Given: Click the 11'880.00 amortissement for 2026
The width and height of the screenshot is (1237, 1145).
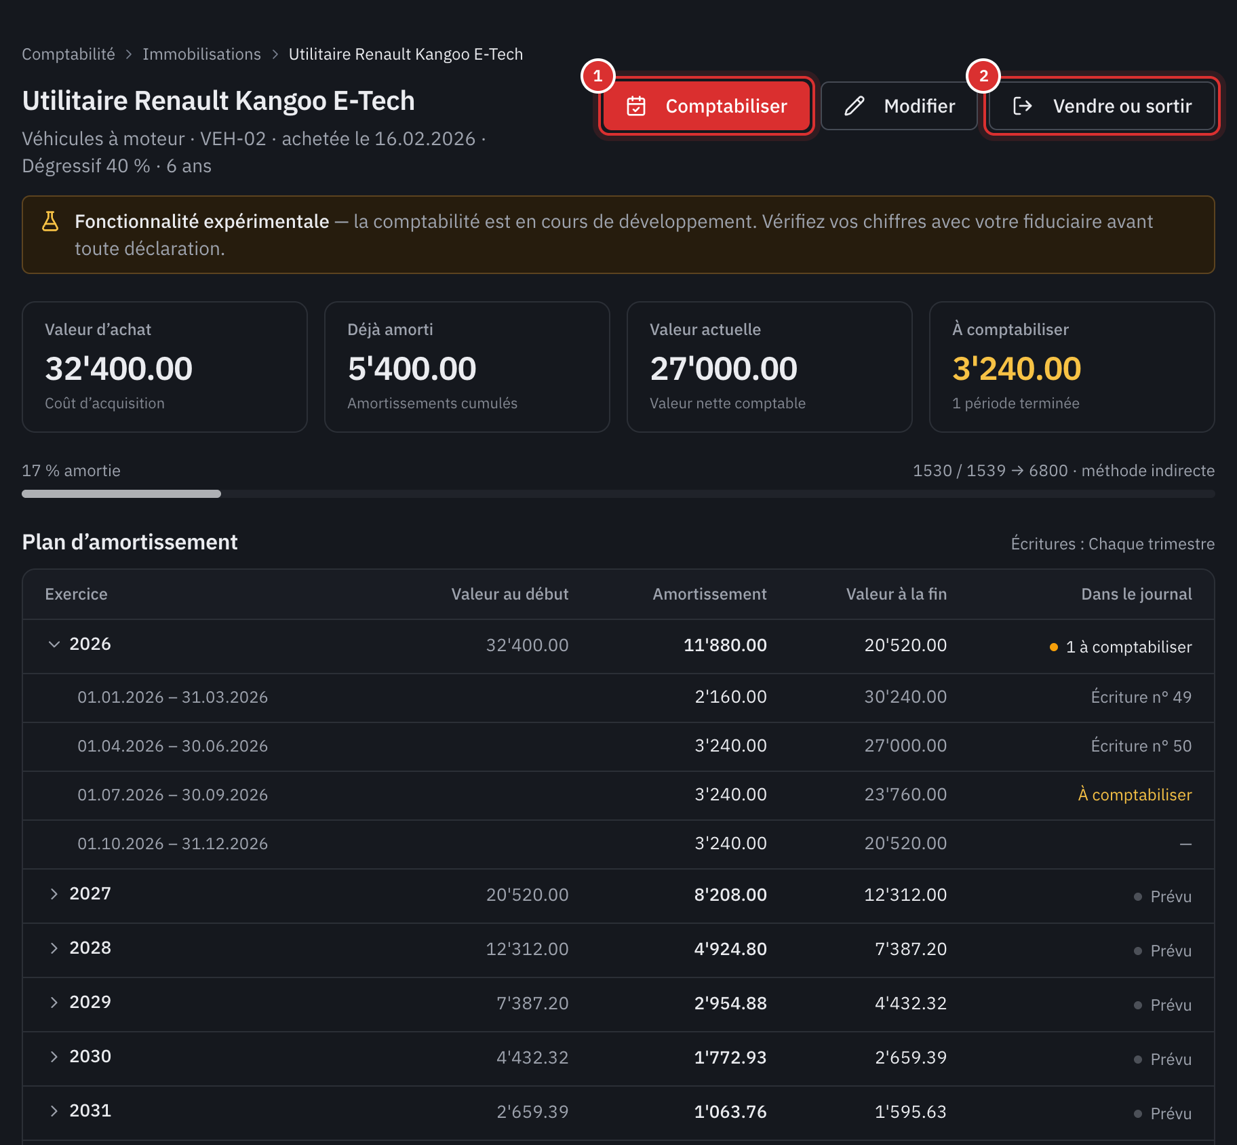Looking at the screenshot, I should point(725,645).
